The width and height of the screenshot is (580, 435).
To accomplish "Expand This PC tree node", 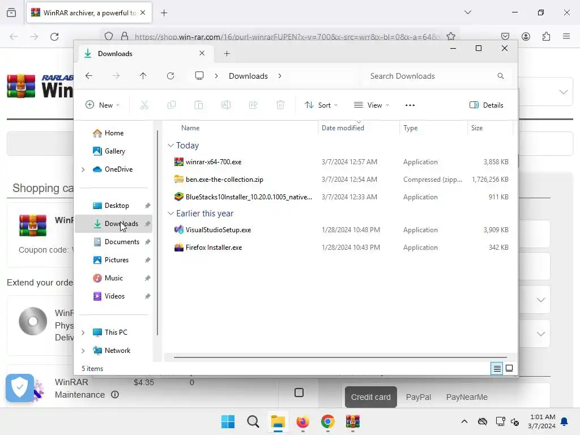I will 83,332.
